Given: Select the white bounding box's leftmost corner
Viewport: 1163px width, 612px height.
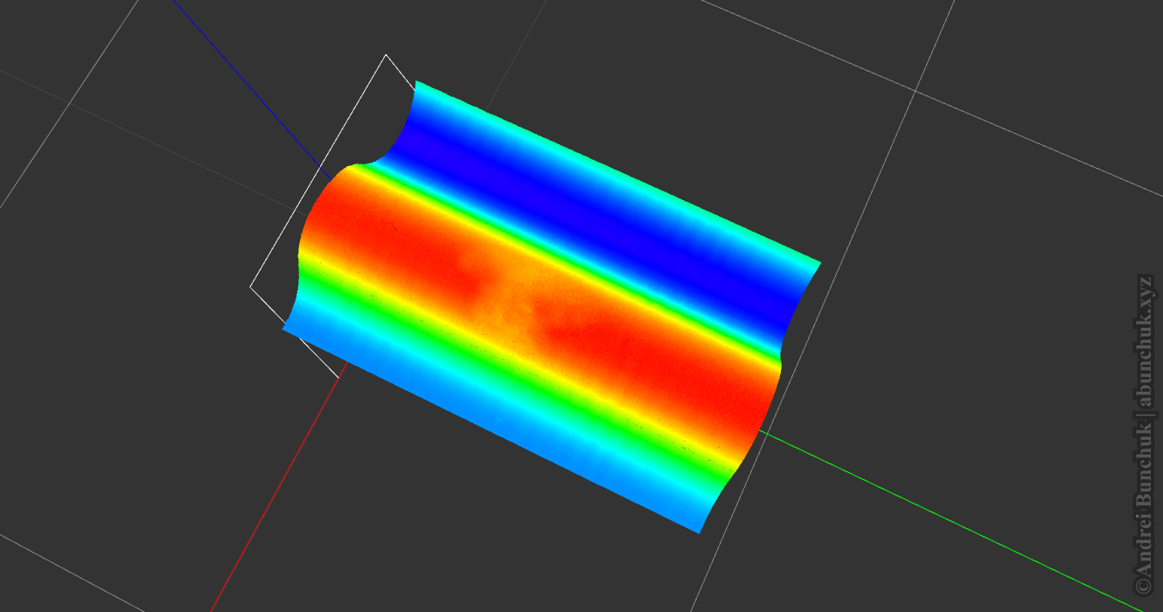Looking at the screenshot, I should pyautogui.click(x=251, y=286).
